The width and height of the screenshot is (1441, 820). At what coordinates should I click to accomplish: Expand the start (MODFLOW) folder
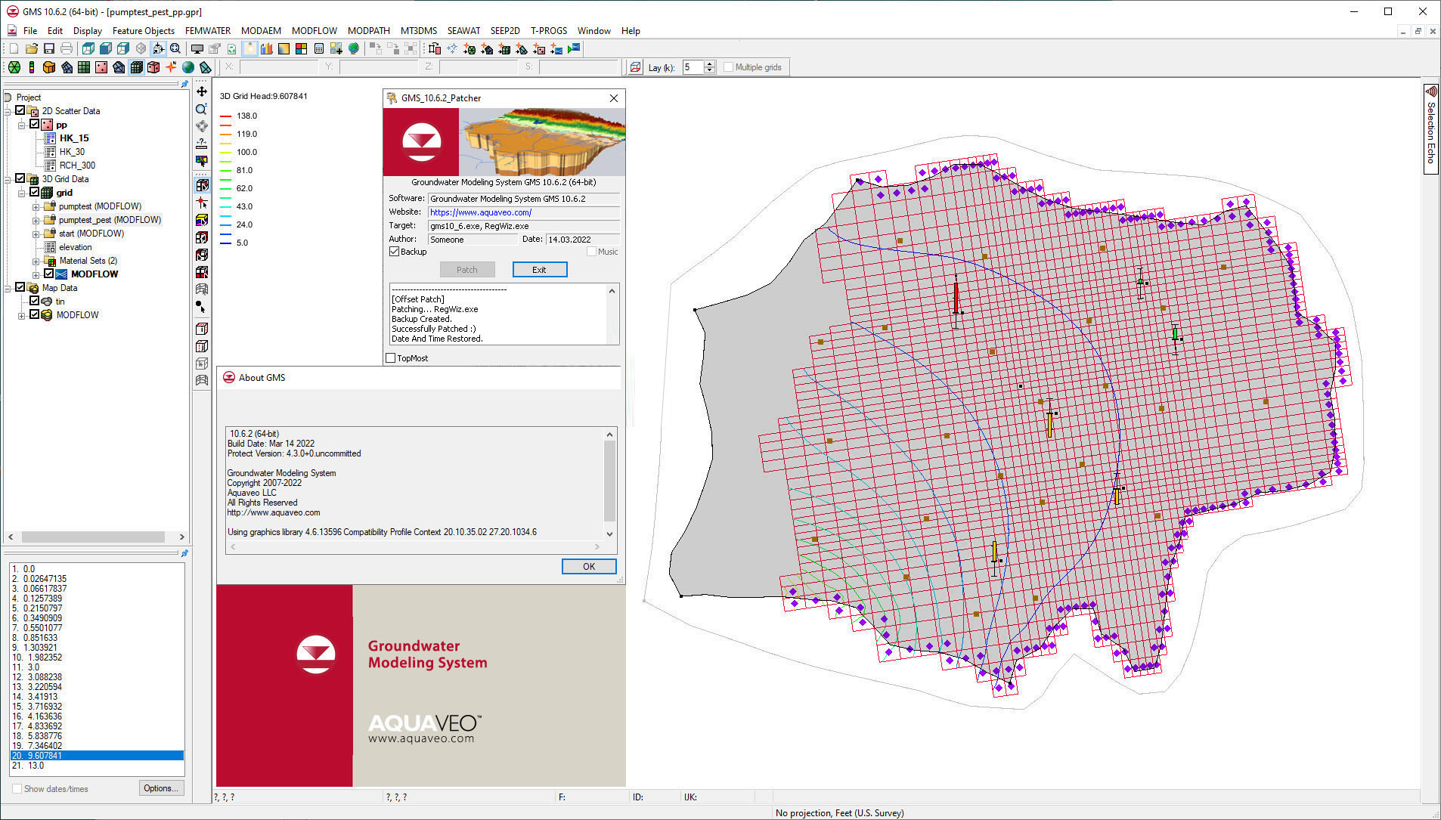pyautogui.click(x=36, y=234)
